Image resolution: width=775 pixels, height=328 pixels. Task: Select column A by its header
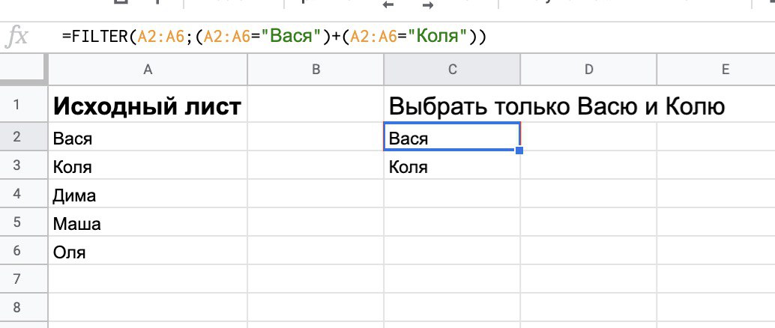148,70
